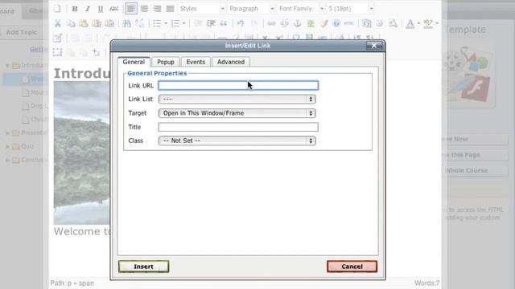
Task: Close the Insert/Edit Link dialog
Action: coord(373,46)
